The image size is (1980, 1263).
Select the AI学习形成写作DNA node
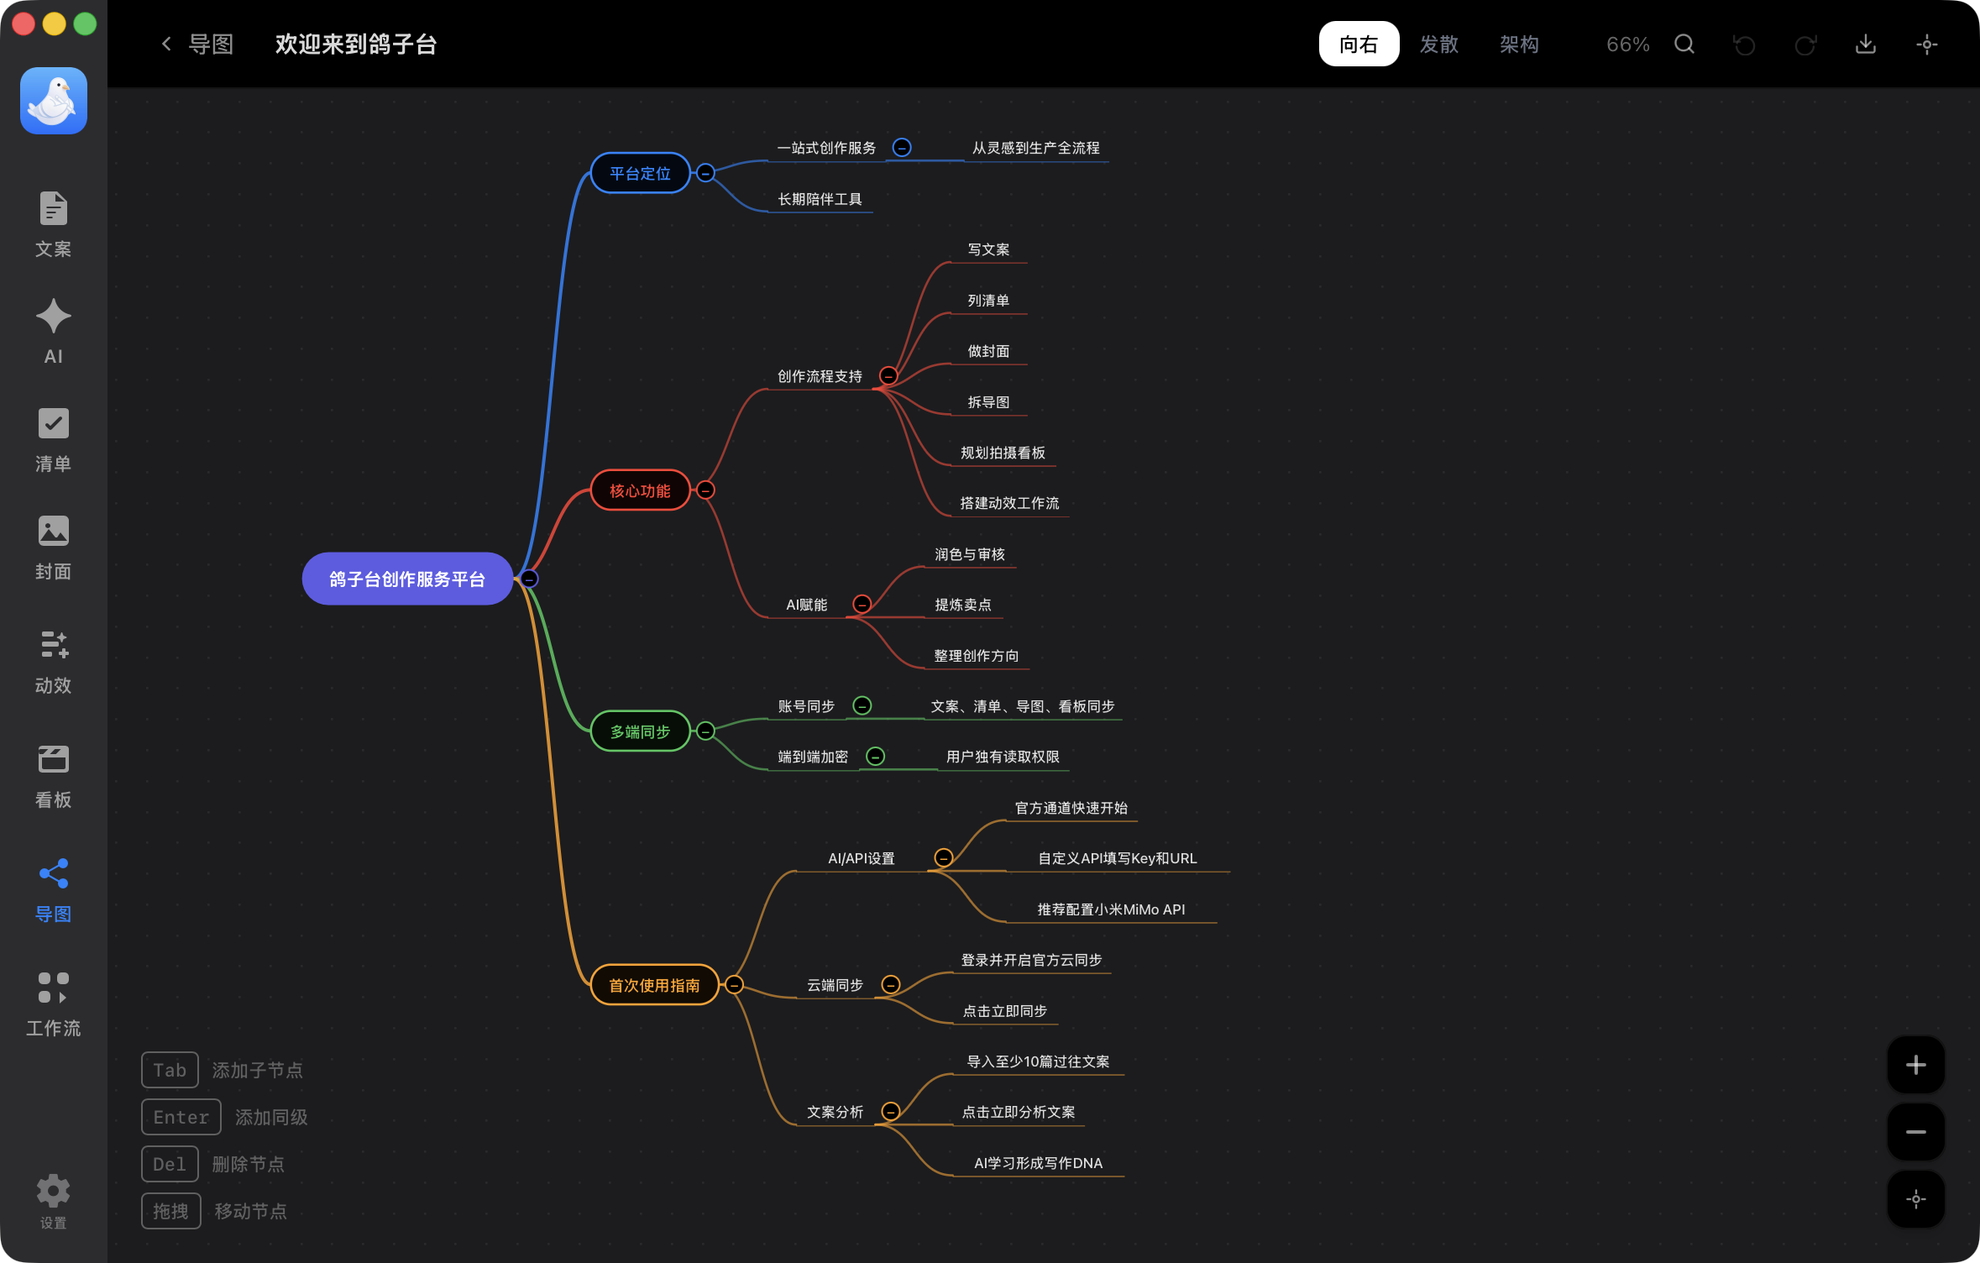point(1038,1163)
